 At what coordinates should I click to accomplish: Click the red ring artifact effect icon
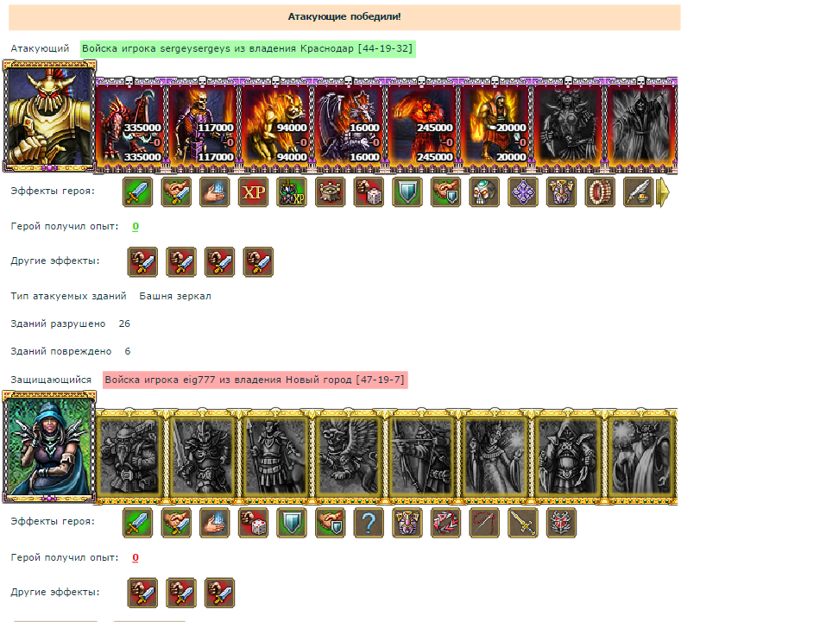click(600, 192)
